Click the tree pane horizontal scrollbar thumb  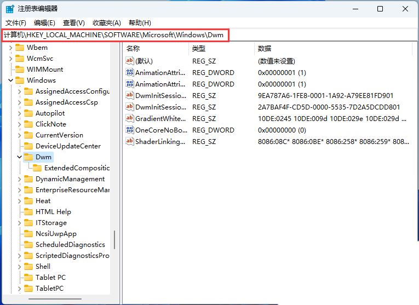(x=55, y=299)
